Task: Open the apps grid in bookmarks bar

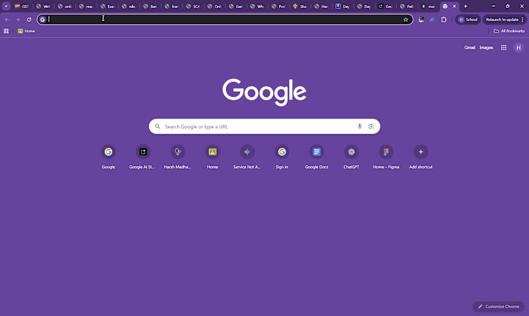Action: click(6, 31)
